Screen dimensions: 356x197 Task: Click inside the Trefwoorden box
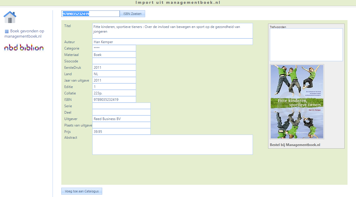coord(306,45)
